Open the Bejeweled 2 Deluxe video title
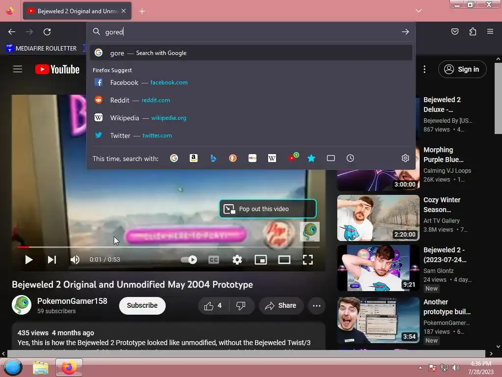The height and width of the screenshot is (377, 502). tap(442, 105)
